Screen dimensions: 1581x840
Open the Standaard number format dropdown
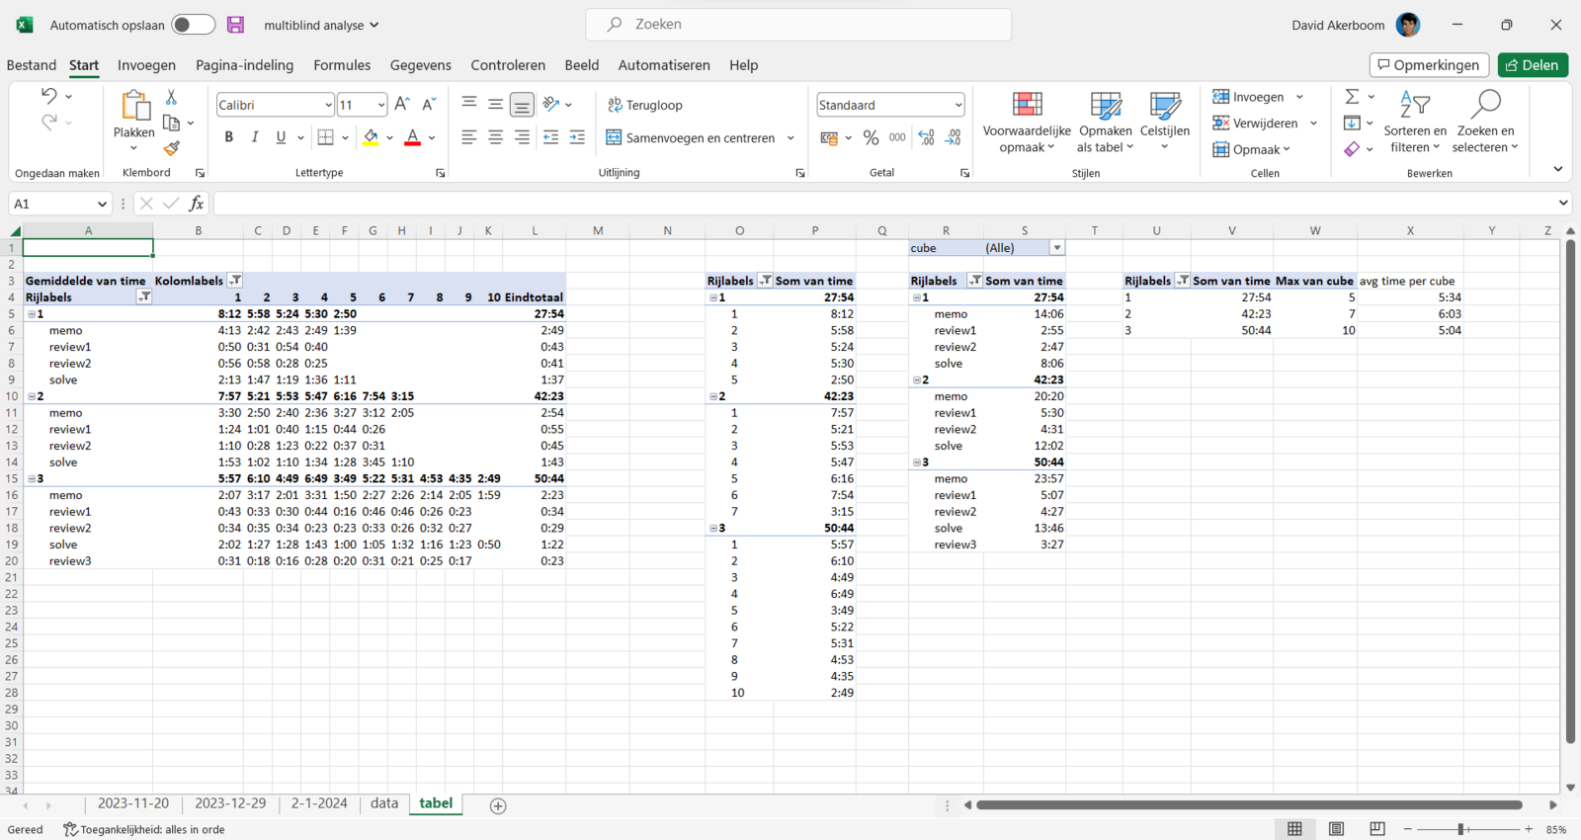point(957,105)
